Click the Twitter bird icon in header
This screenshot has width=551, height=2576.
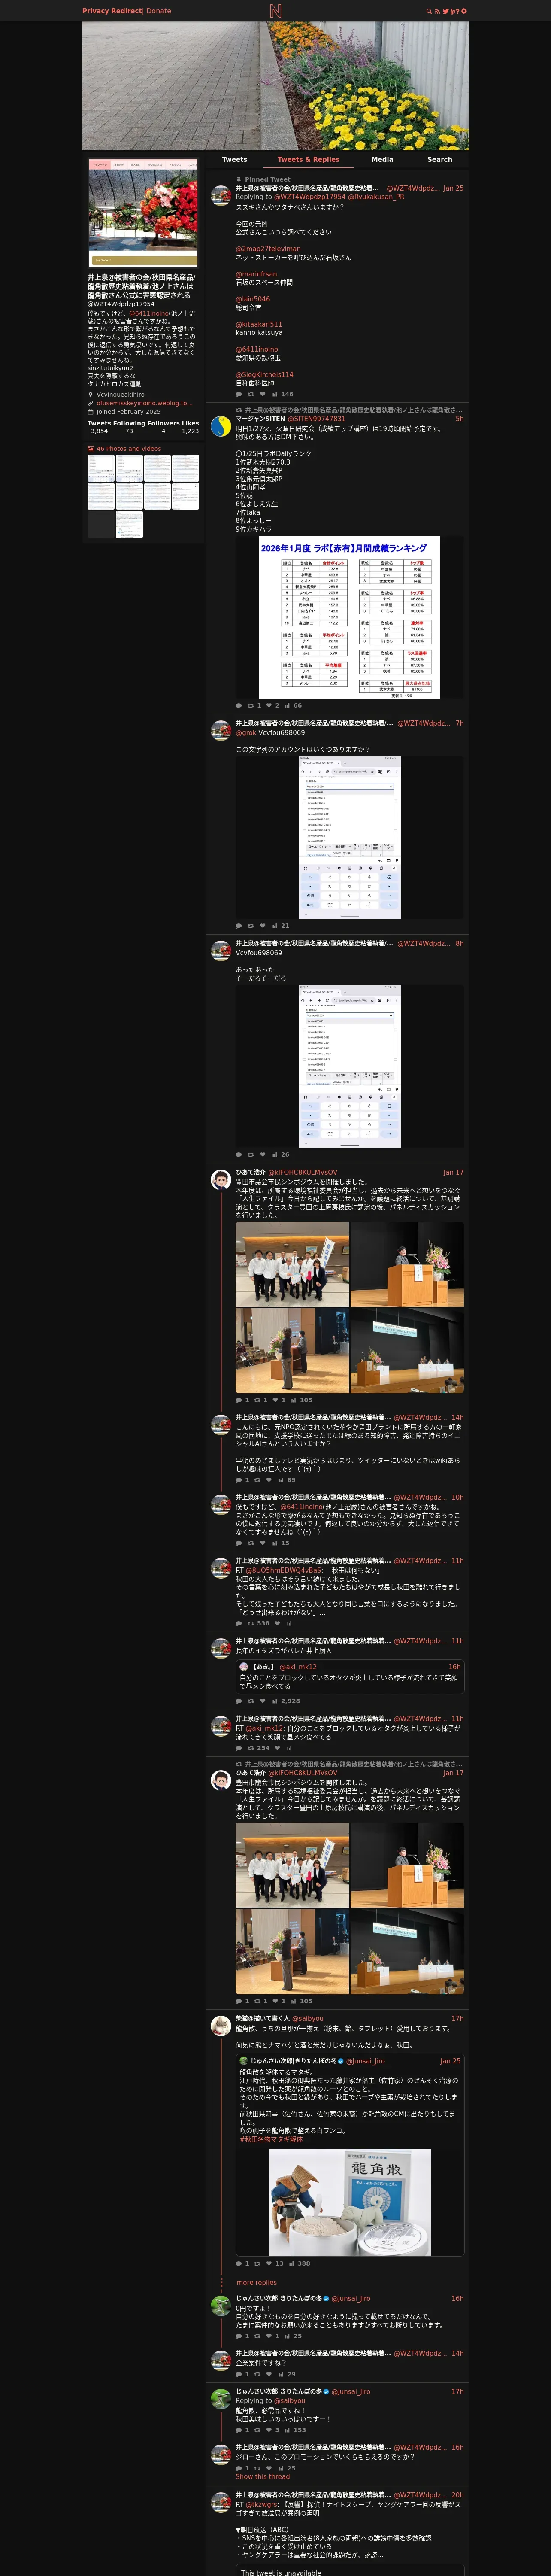(446, 11)
